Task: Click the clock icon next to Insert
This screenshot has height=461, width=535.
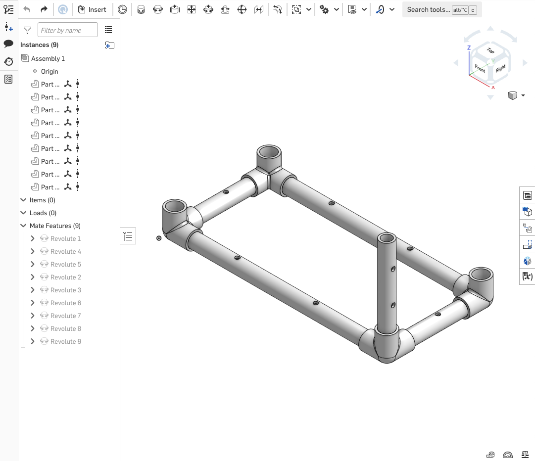Action: [x=122, y=9]
